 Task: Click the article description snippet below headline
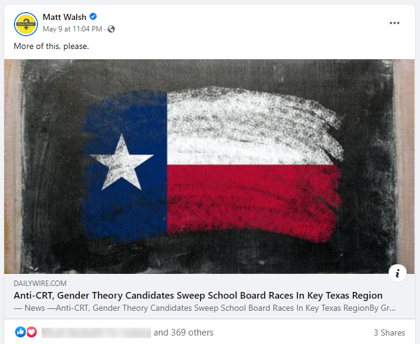pos(205,308)
